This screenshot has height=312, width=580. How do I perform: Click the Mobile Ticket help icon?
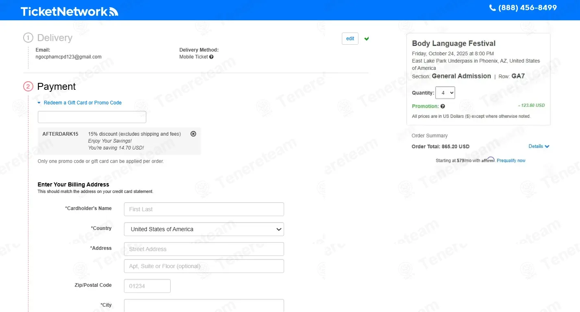click(211, 57)
